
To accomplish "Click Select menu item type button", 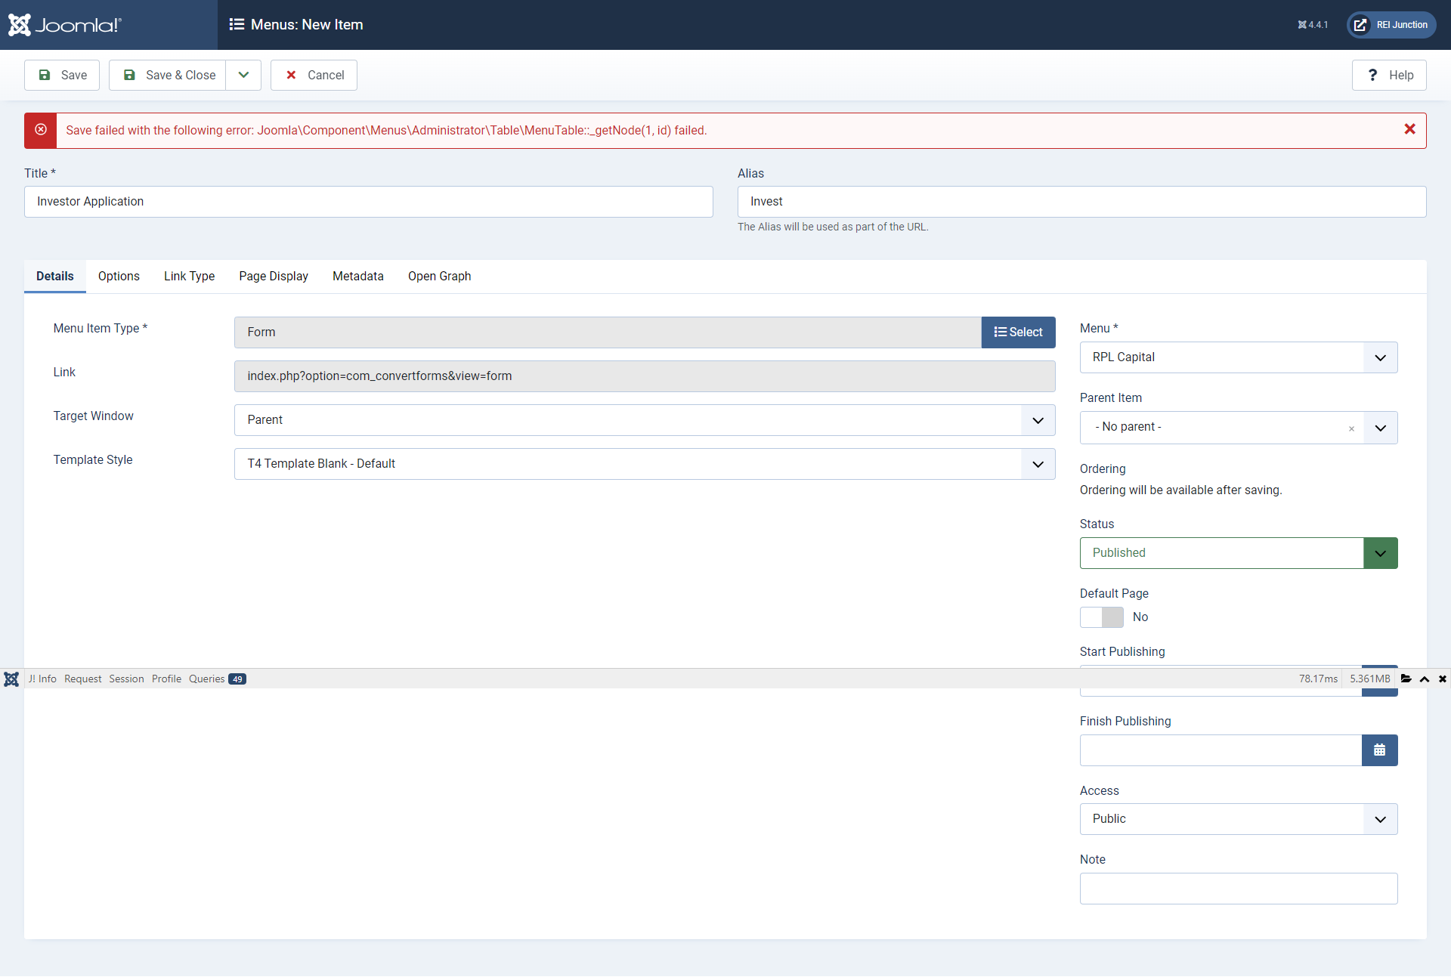I will 1018,332.
